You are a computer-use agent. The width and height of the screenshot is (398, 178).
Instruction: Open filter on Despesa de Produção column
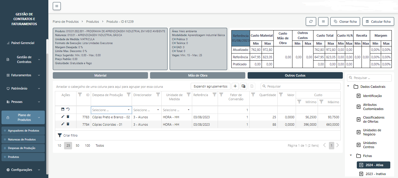(128, 95)
